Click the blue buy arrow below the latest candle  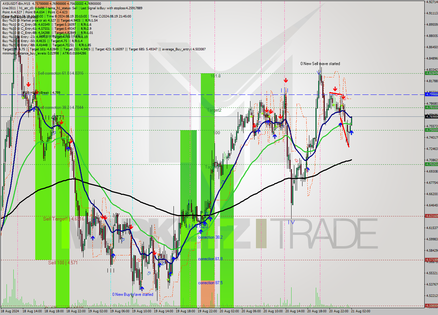(351, 133)
